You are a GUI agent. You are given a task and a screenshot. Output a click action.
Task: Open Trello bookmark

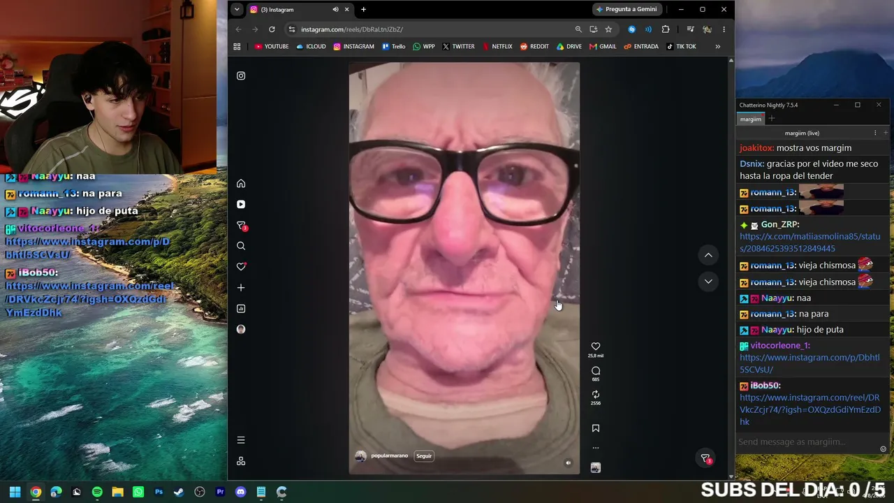pyautogui.click(x=394, y=47)
